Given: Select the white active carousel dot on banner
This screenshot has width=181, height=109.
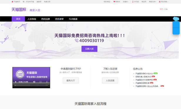Looking at the screenshot, I should [95, 56].
